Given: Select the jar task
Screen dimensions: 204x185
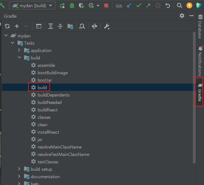Looking at the screenshot, I should [40, 140].
